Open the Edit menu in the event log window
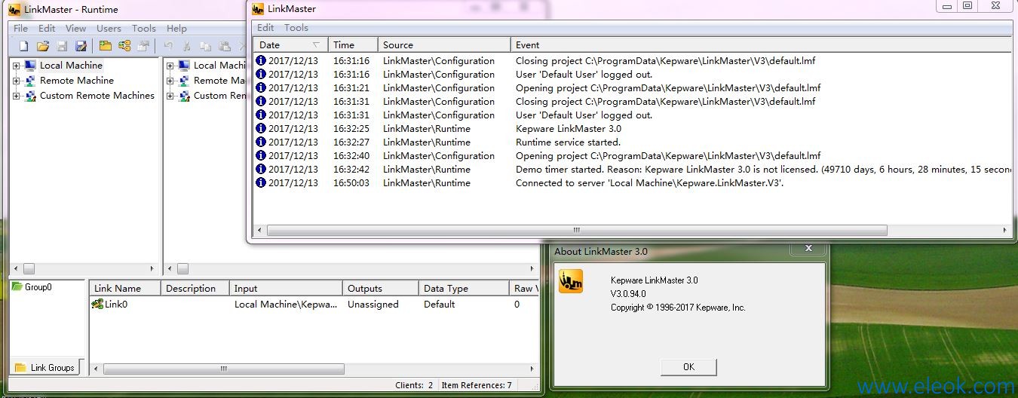 point(265,28)
